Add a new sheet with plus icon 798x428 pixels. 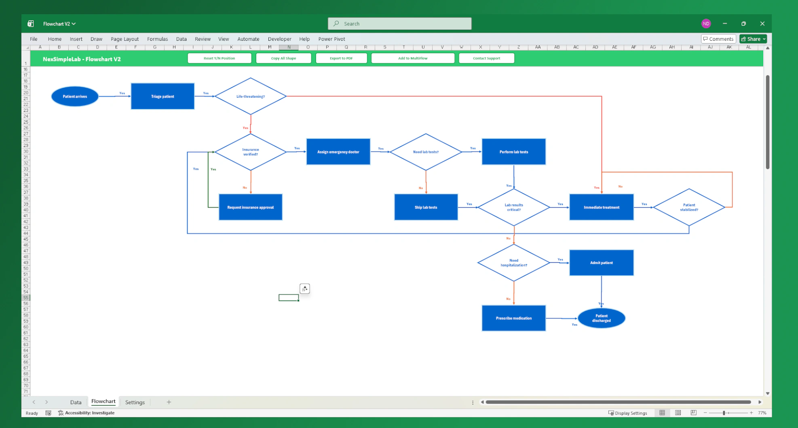[169, 402]
